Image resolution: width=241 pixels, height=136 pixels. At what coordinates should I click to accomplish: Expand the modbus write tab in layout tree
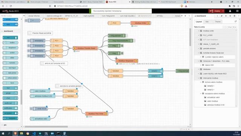198,31
